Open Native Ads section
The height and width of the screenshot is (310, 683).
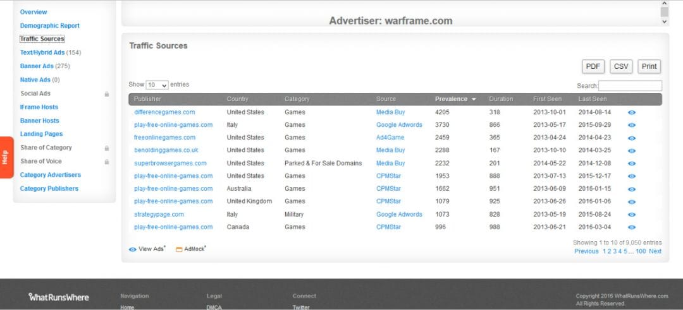(x=35, y=80)
